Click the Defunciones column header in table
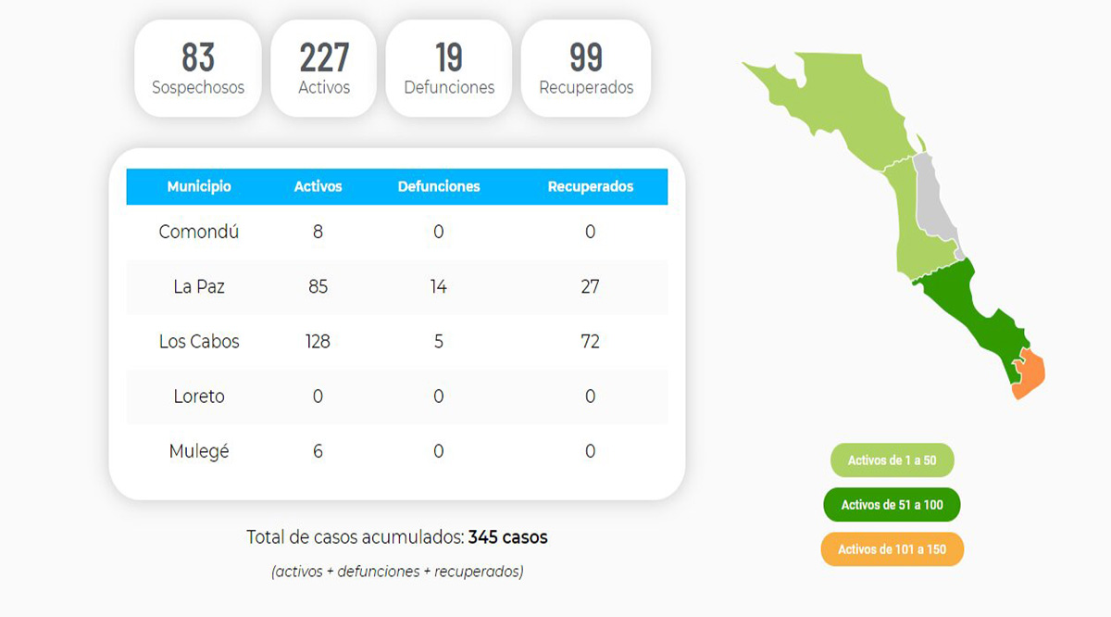This screenshot has height=617, width=1111. 439,186
